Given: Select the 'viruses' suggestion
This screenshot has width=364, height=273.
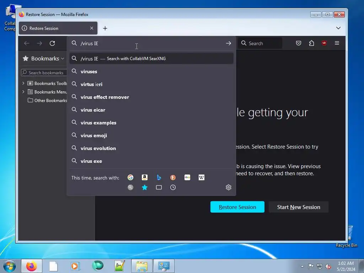Looking at the screenshot, I should tap(151, 71).
